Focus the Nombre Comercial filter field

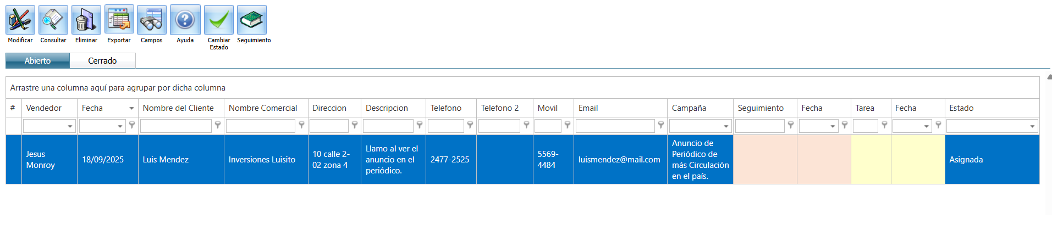coord(261,126)
